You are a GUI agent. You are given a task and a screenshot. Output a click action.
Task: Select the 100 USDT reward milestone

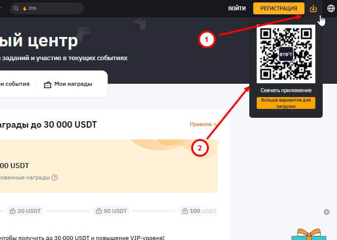coord(199,211)
